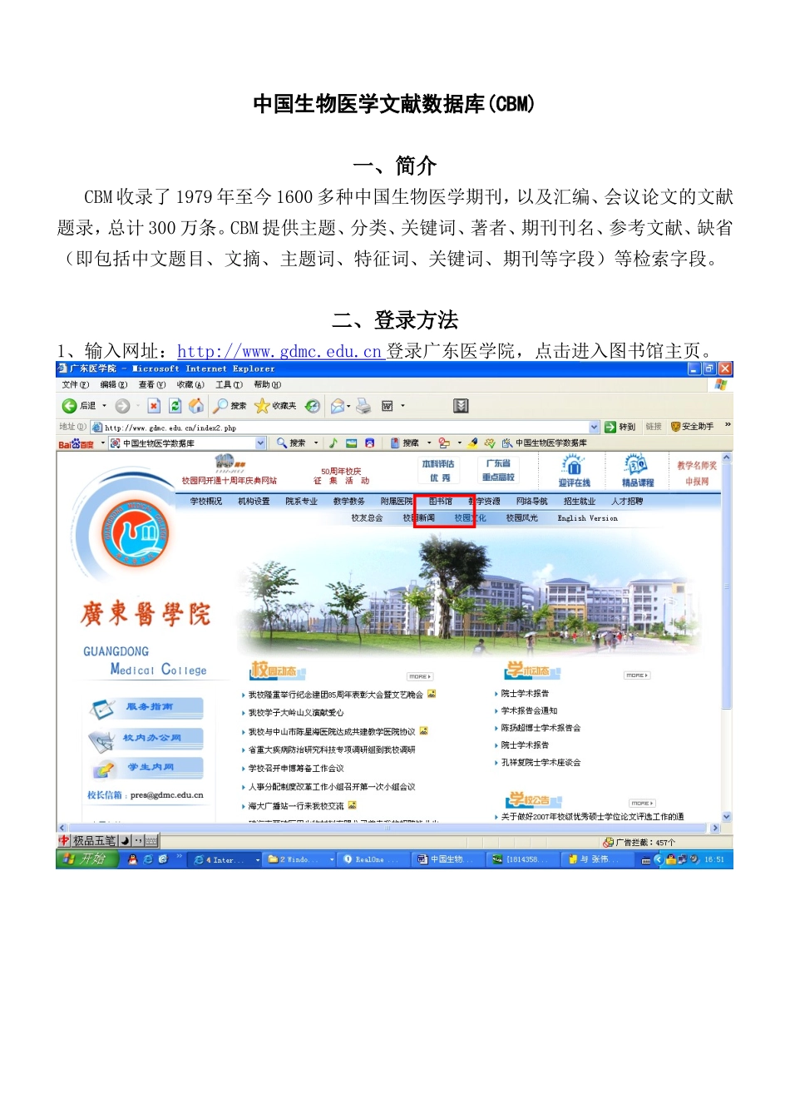Image resolution: width=790 pixels, height=1118 pixels.
Task: Click the red Stop loading icon
Action: 154,406
